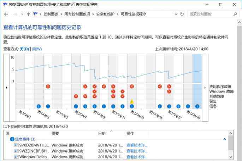This screenshot has height=161, width=242.
Task: Click the application failure icon on 2018/4/16
Action: click(160, 86)
